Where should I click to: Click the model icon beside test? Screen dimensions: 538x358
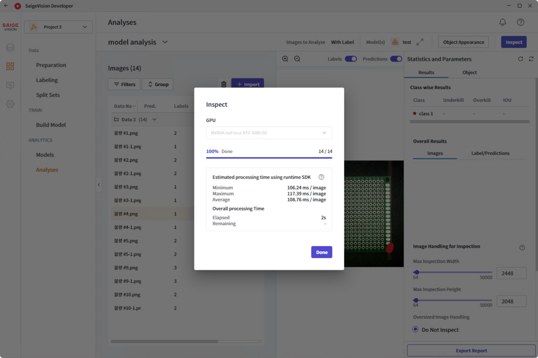point(395,42)
